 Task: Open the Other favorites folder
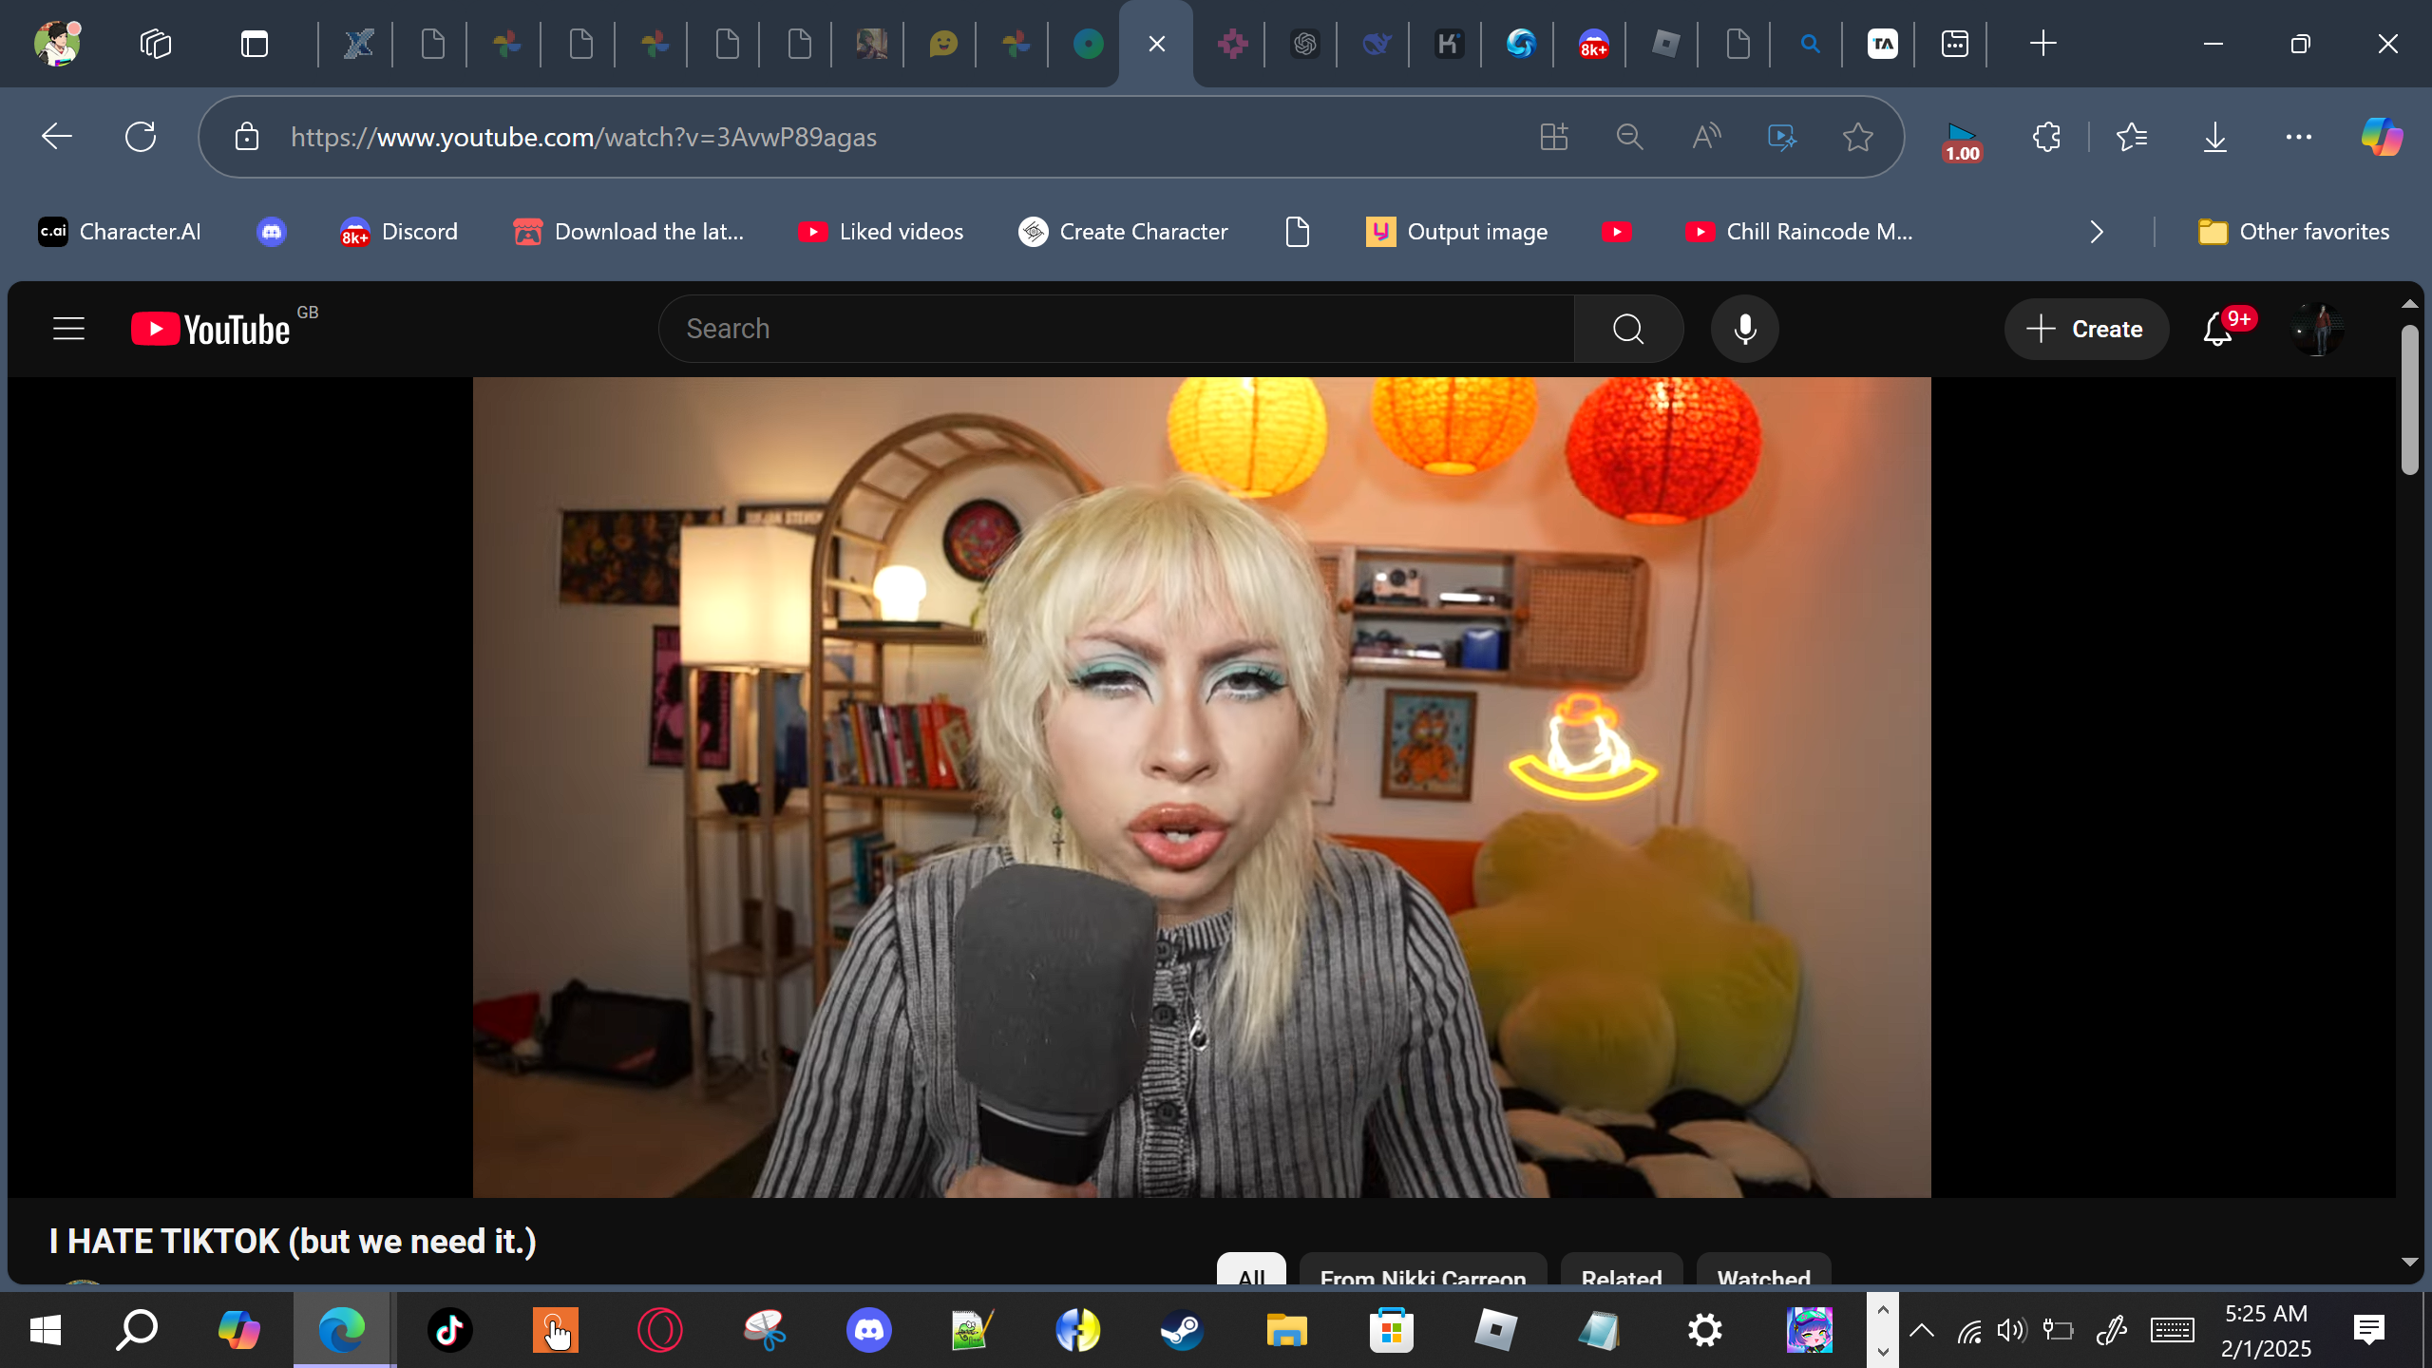[2293, 232]
